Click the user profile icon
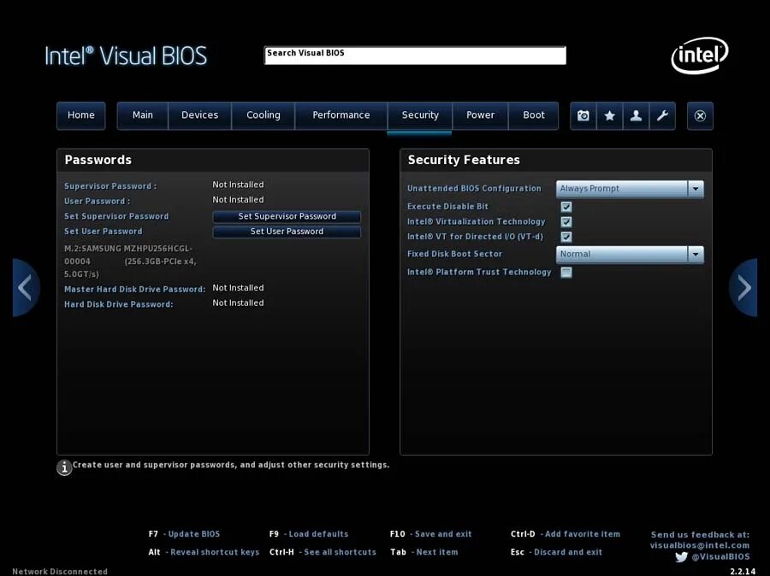 point(636,115)
